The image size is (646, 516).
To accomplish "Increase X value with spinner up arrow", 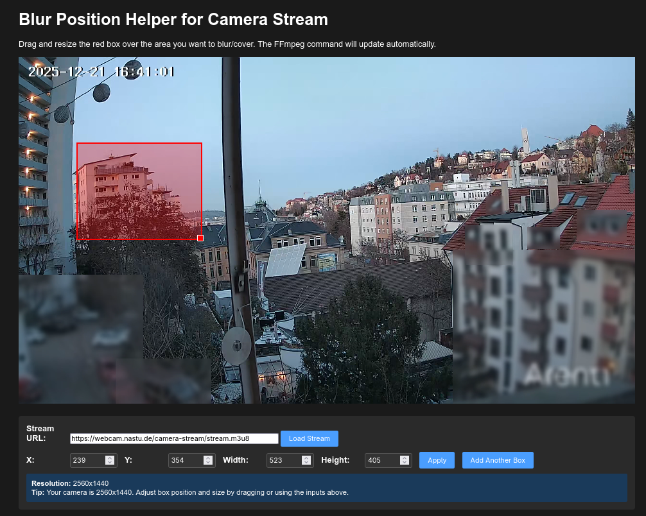I will coord(110,458).
